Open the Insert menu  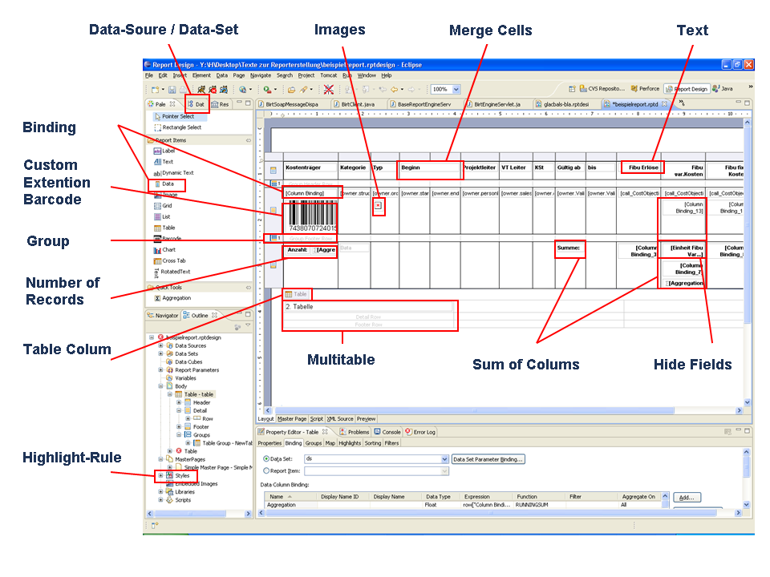(180, 75)
